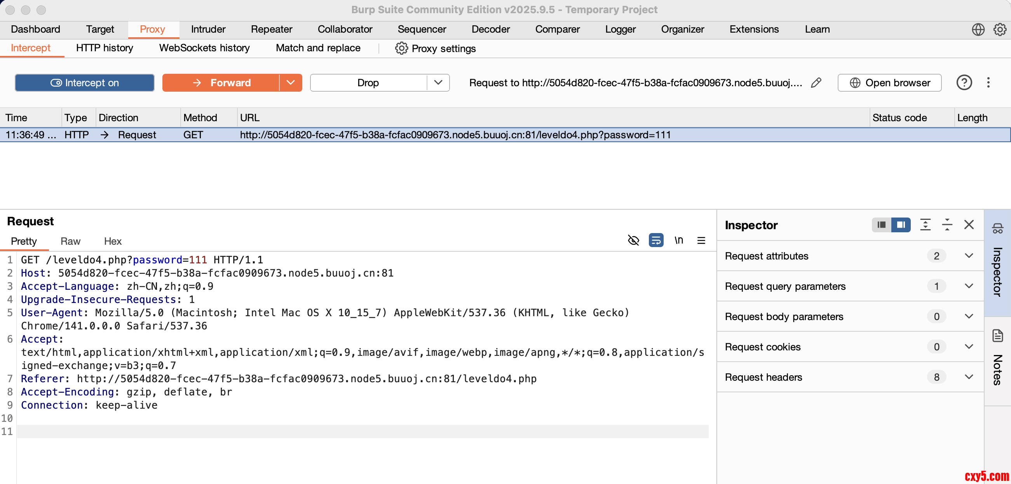1011x484 pixels.
Task: Open the HTTP history sub-tab
Action: click(x=105, y=48)
